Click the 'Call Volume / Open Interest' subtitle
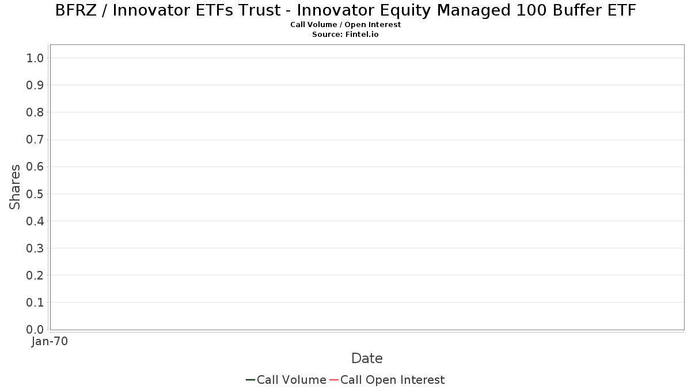This screenshot has height=389, width=691. coord(345,25)
